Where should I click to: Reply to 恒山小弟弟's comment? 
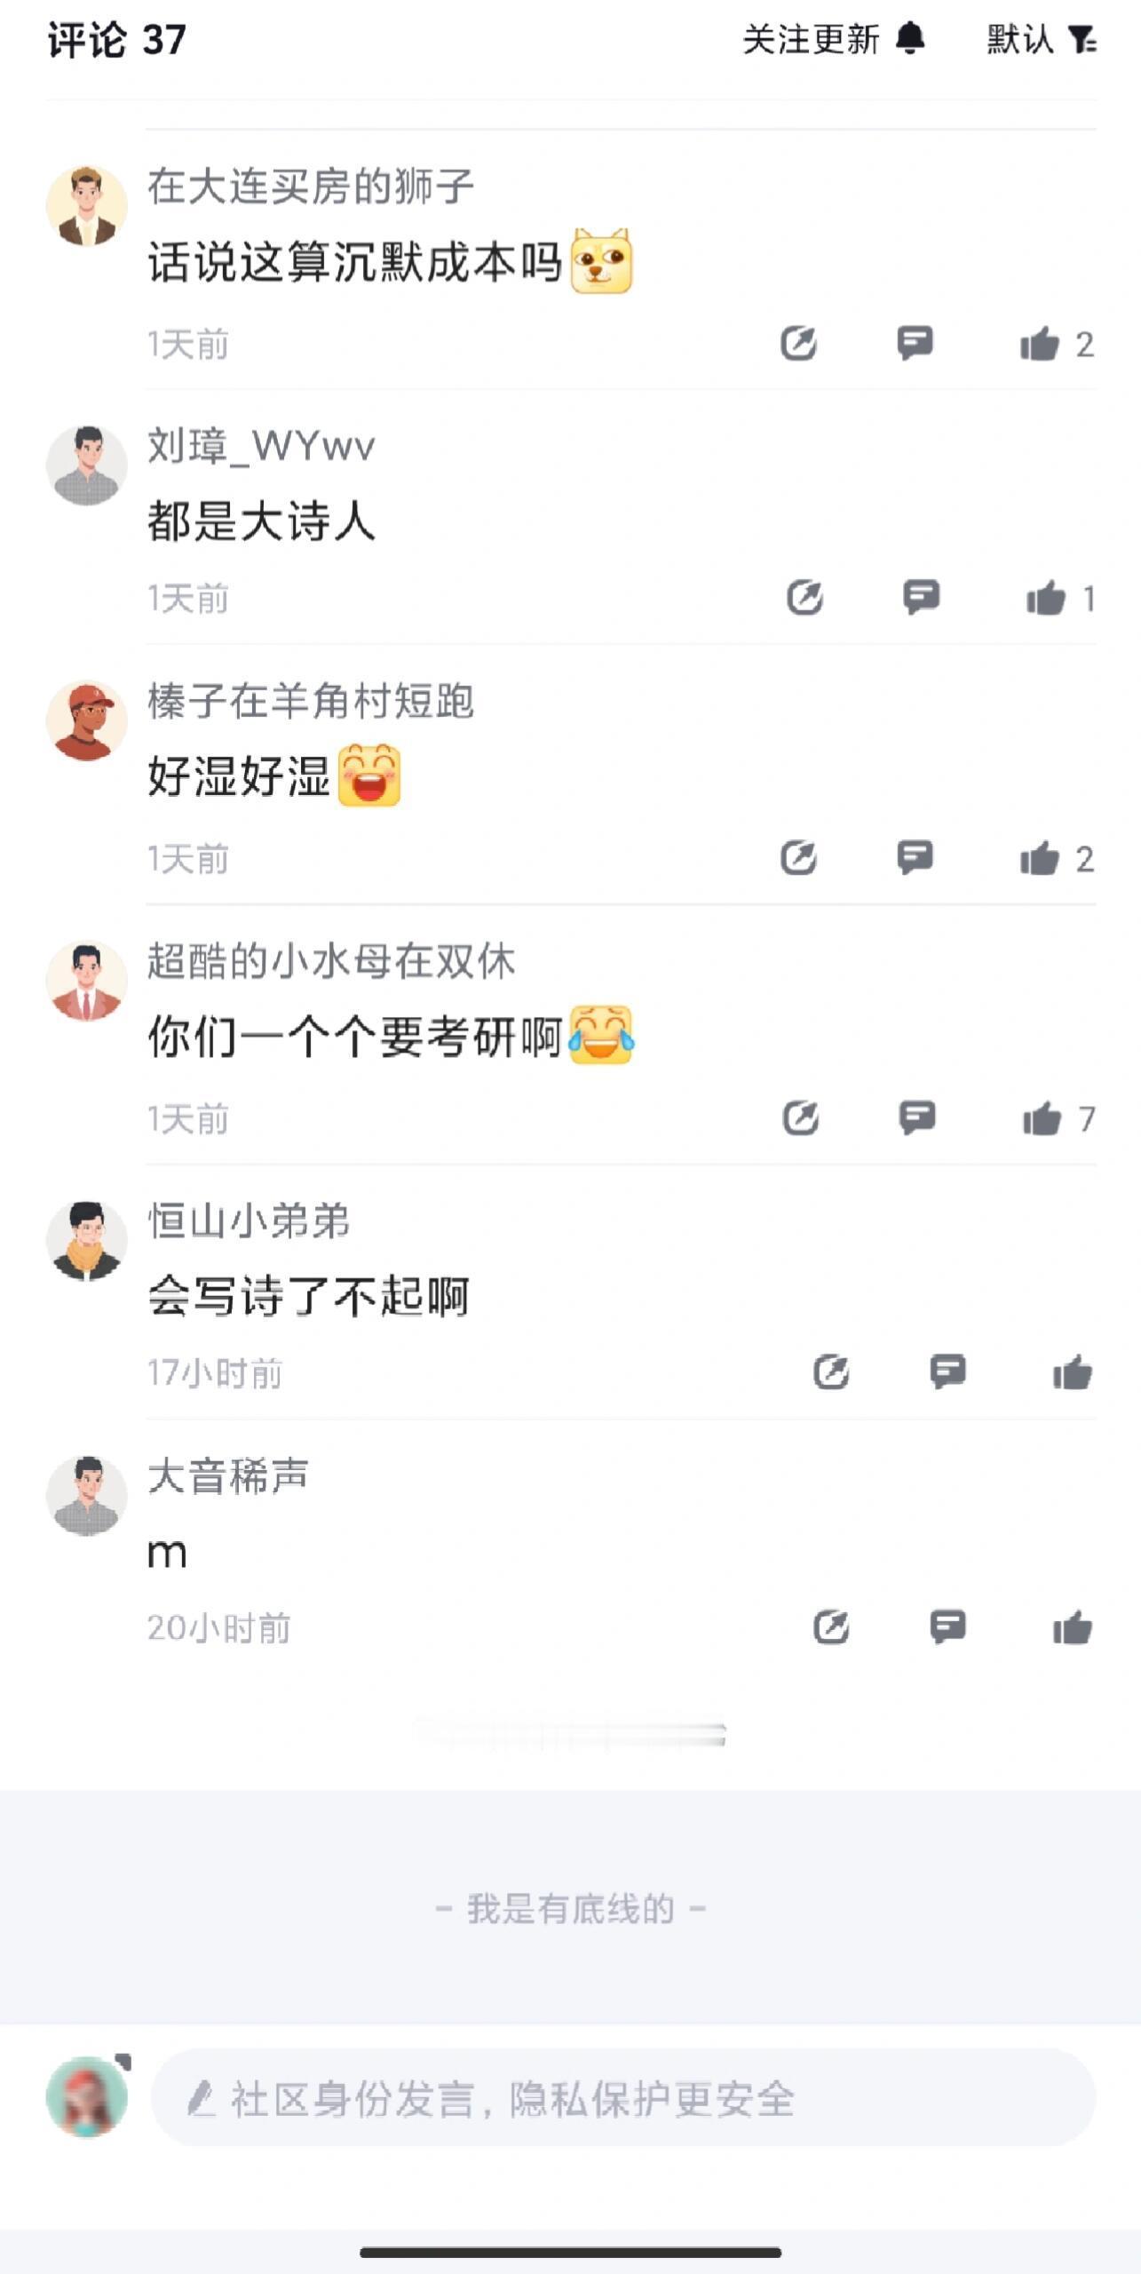947,1372
